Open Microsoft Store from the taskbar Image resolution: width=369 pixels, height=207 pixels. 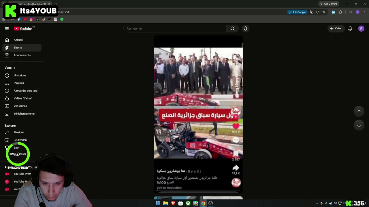[x=180, y=203]
